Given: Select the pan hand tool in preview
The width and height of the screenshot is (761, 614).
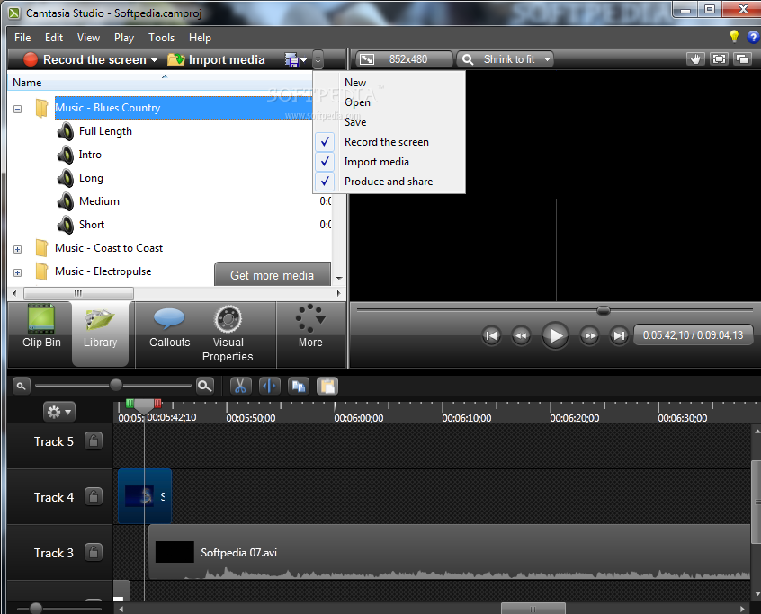Looking at the screenshot, I should point(696,59).
